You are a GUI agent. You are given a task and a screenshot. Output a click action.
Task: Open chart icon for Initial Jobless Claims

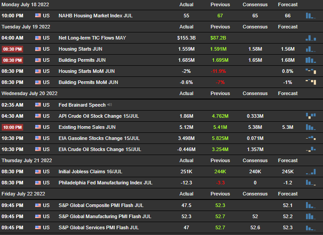(311, 171)
